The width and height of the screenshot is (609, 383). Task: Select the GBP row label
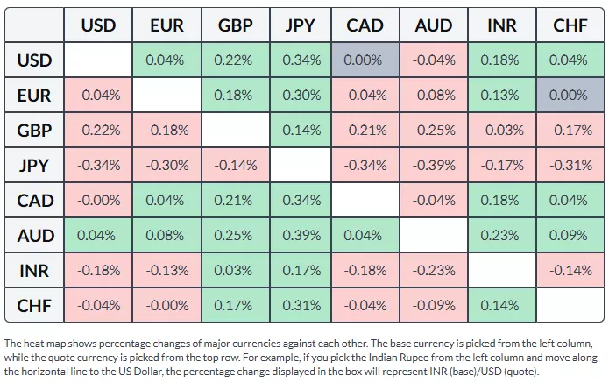click(x=35, y=131)
